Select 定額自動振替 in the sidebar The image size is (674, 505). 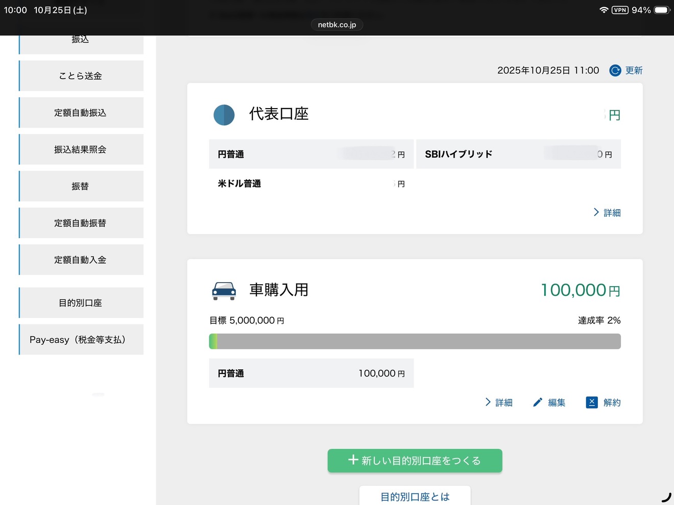pos(81,222)
